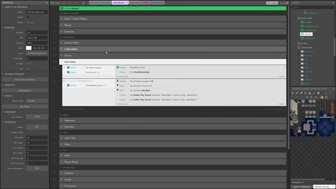
Task: Expand the Start / Create Player group
Action: click(61, 19)
